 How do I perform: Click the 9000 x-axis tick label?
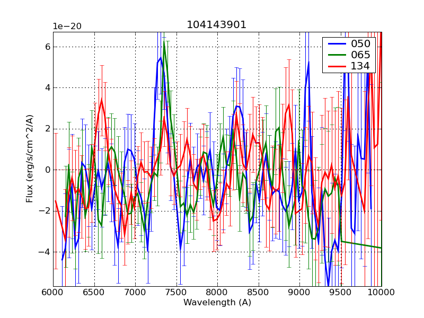pyautogui.click(x=299, y=292)
